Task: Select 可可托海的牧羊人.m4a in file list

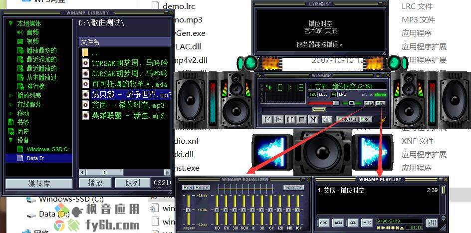Action: tap(129, 84)
